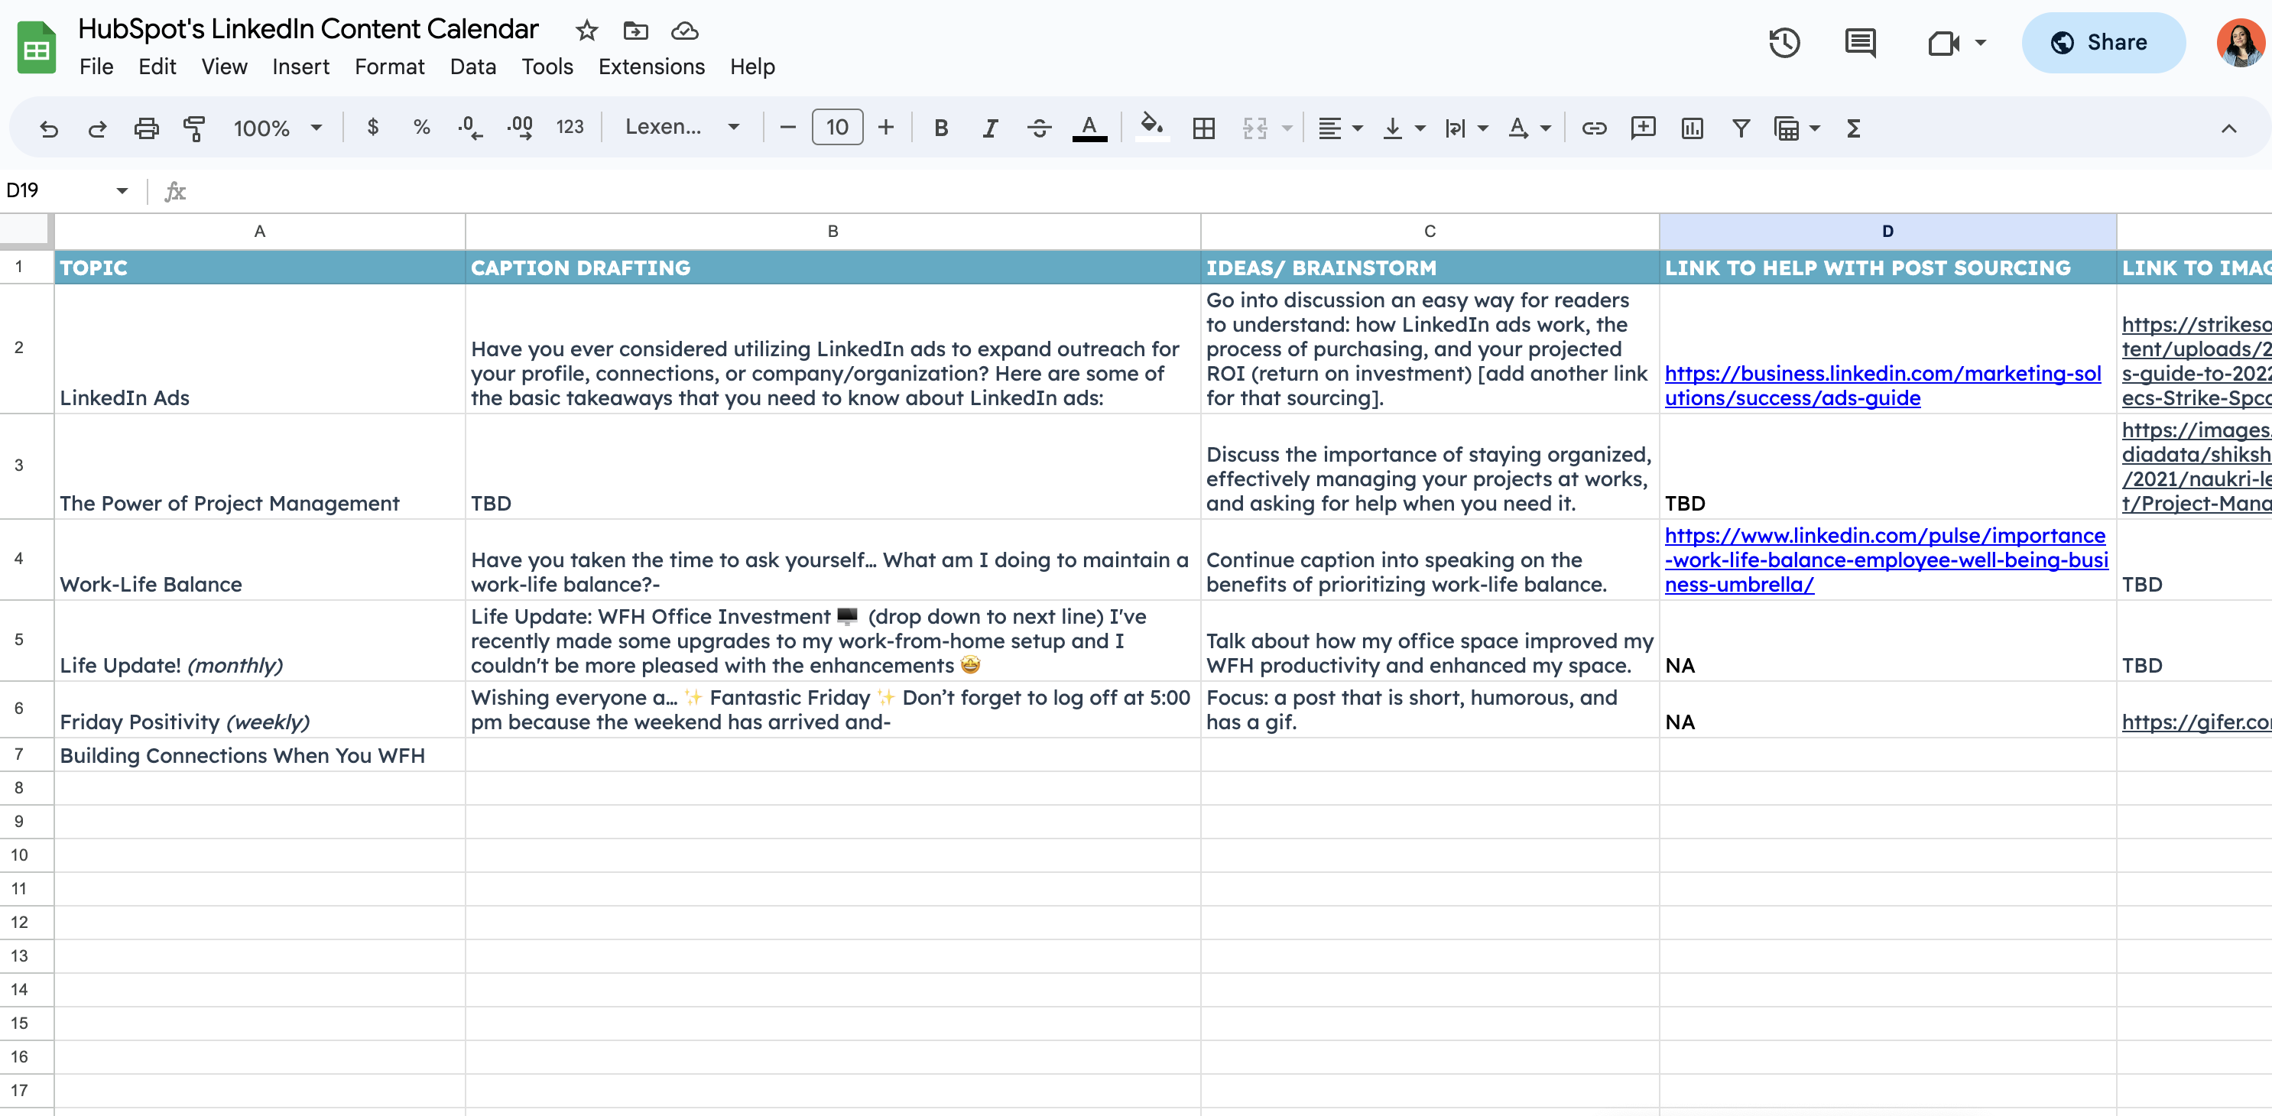Open the fill color picker

[1151, 127]
